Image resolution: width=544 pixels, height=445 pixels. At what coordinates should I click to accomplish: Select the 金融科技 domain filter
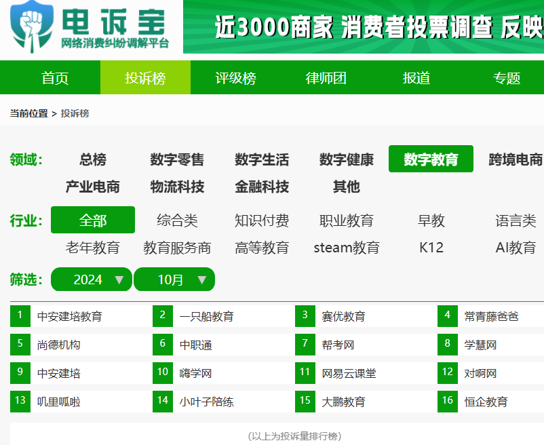262,187
